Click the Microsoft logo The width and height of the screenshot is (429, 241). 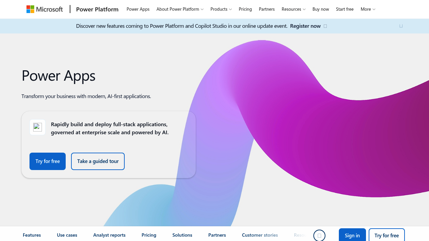(45, 9)
